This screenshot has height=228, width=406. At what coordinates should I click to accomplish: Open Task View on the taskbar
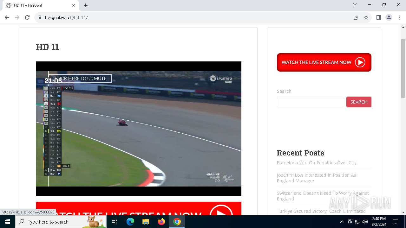(114, 222)
